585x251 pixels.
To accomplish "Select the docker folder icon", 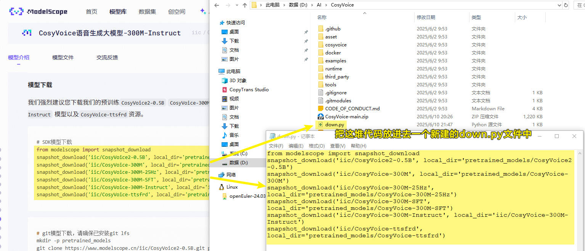I will coord(320,52).
